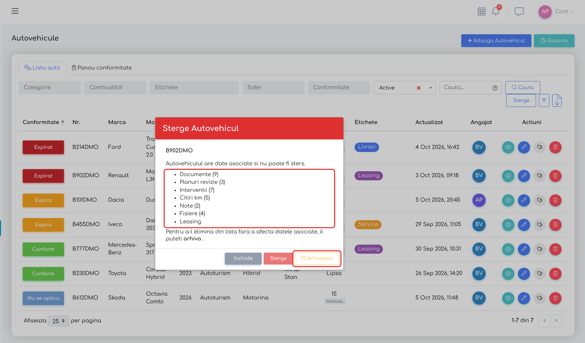
Task: Go to next page arrow
Action: pyautogui.click(x=556, y=321)
